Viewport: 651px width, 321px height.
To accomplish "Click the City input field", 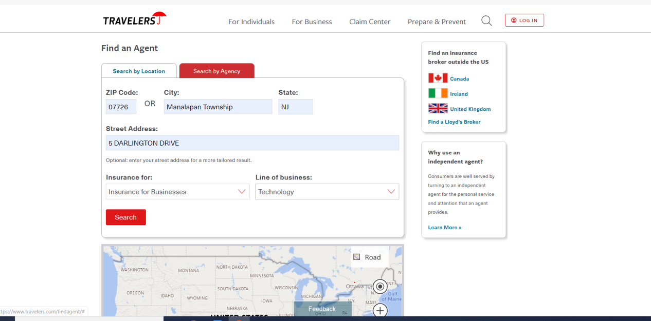I will pyautogui.click(x=218, y=107).
